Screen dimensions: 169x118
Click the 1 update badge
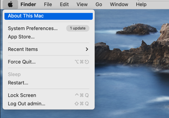(78, 28)
